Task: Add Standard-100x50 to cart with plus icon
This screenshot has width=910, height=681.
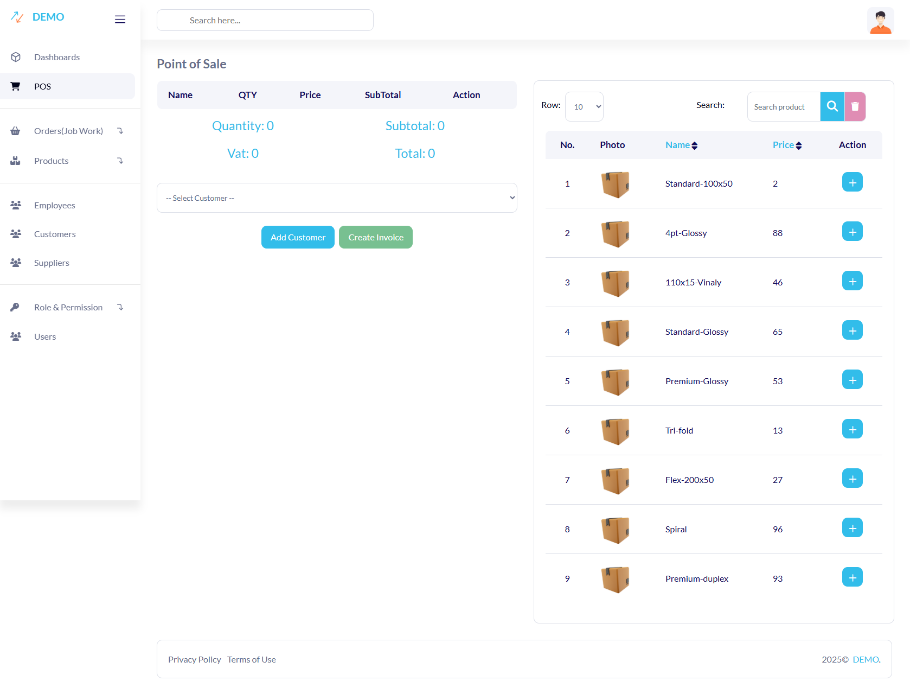Action: click(x=852, y=182)
